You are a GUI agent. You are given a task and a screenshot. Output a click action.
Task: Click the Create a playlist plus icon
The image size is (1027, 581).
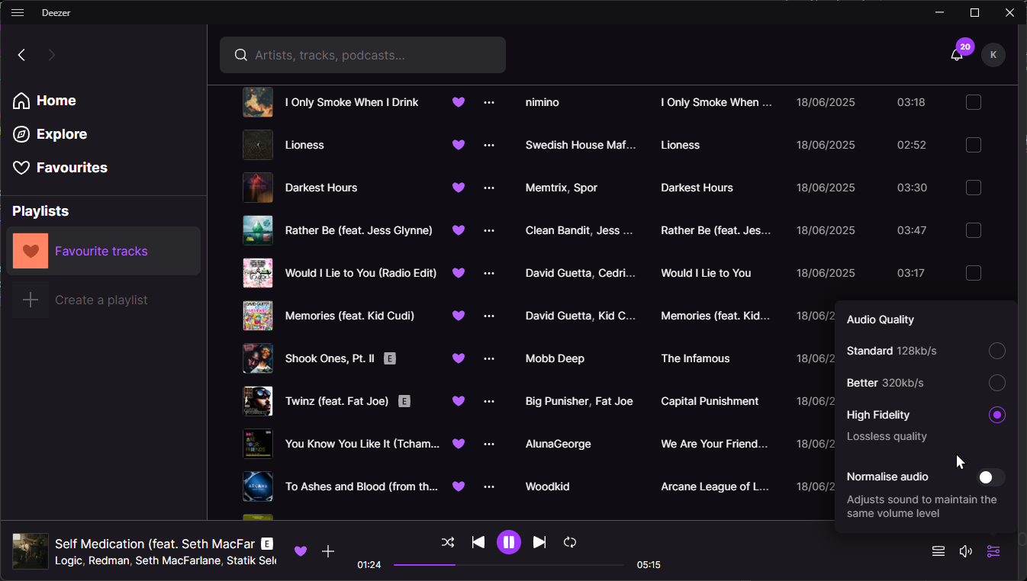point(31,300)
